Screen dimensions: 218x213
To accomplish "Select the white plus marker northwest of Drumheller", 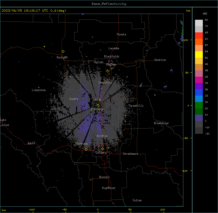I will pyautogui.click(x=155, y=95).
